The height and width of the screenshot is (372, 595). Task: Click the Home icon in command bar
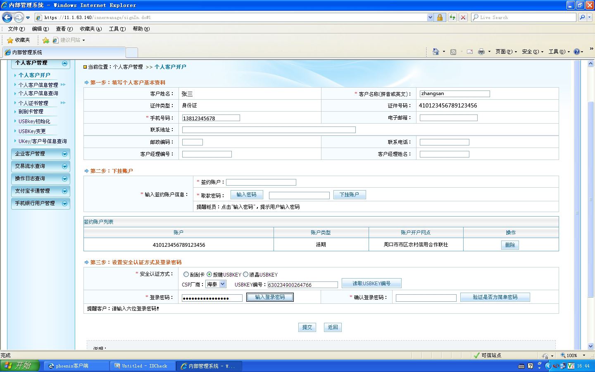[436, 52]
